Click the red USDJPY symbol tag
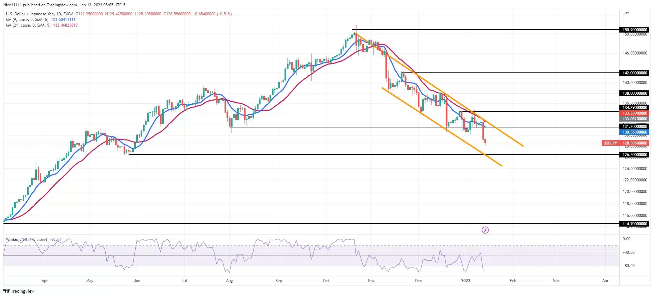This screenshot has height=297, width=654. point(610,143)
